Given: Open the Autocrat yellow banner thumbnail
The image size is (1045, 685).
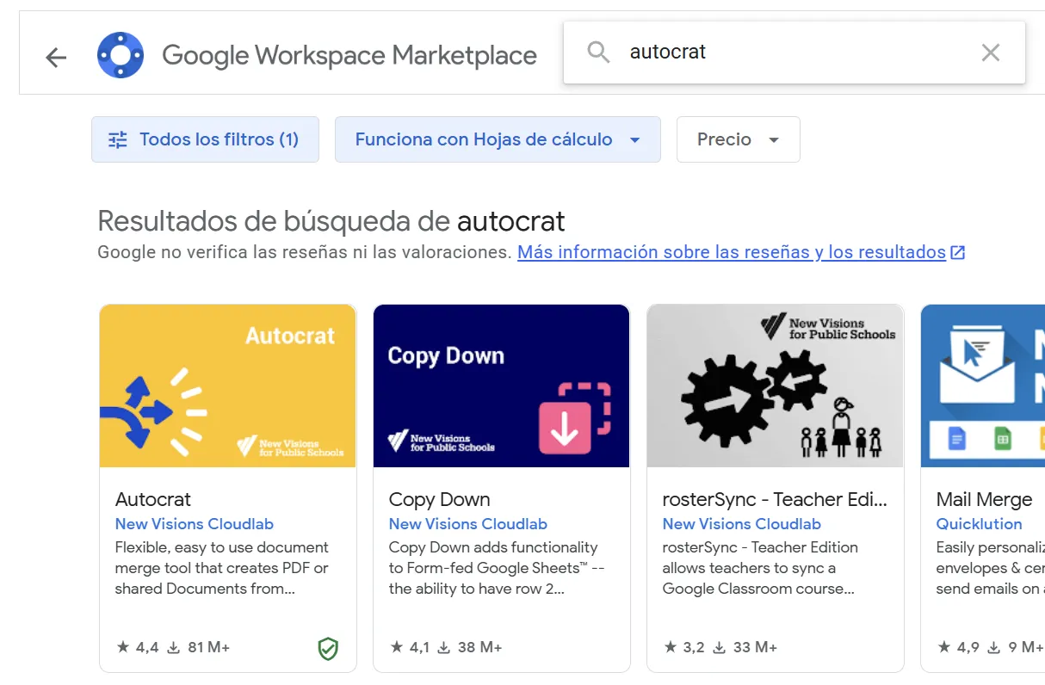Looking at the screenshot, I should [x=228, y=386].
